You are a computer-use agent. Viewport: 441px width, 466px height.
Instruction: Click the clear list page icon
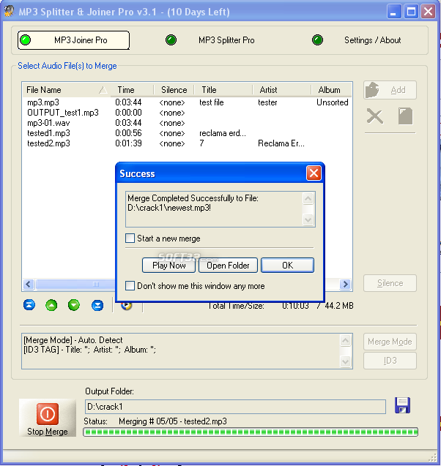405,116
